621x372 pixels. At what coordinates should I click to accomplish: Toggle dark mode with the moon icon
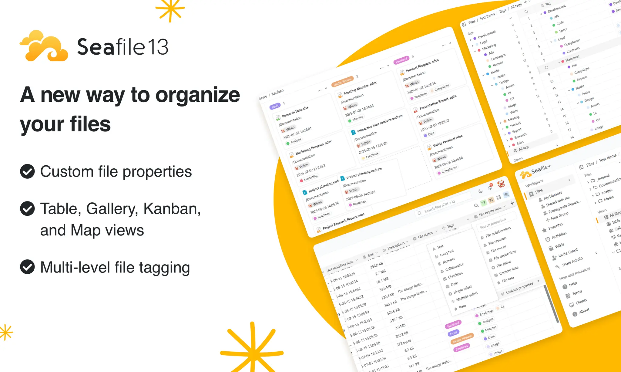481,191
